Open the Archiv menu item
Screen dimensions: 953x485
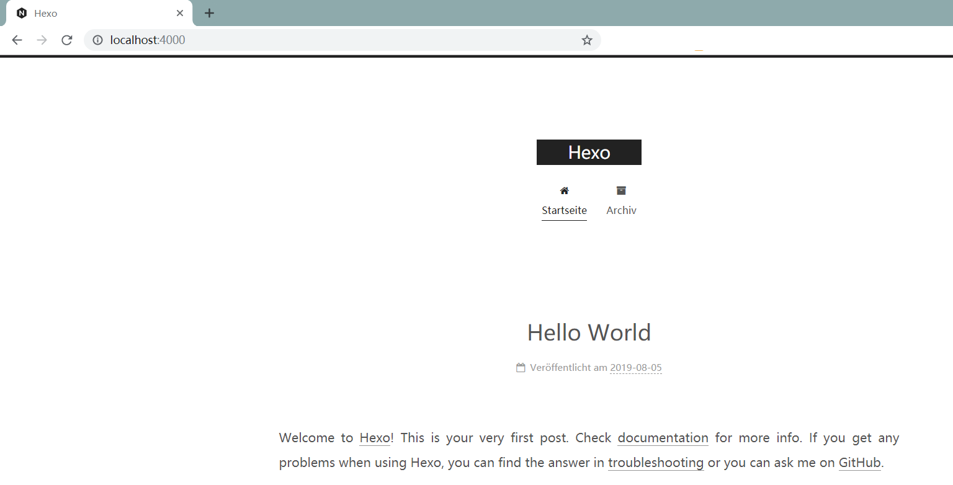coord(621,210)
